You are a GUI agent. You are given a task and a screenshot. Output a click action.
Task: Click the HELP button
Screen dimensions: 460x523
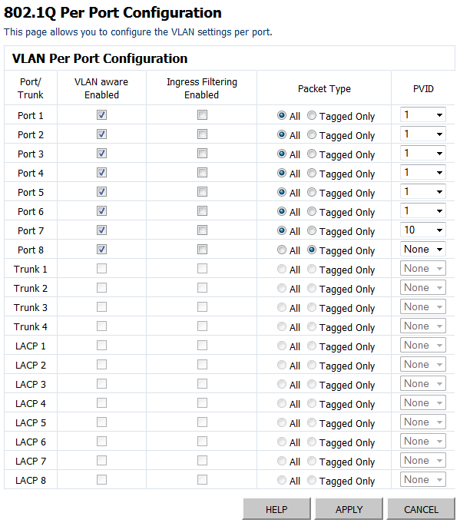(x=276, y=509)
